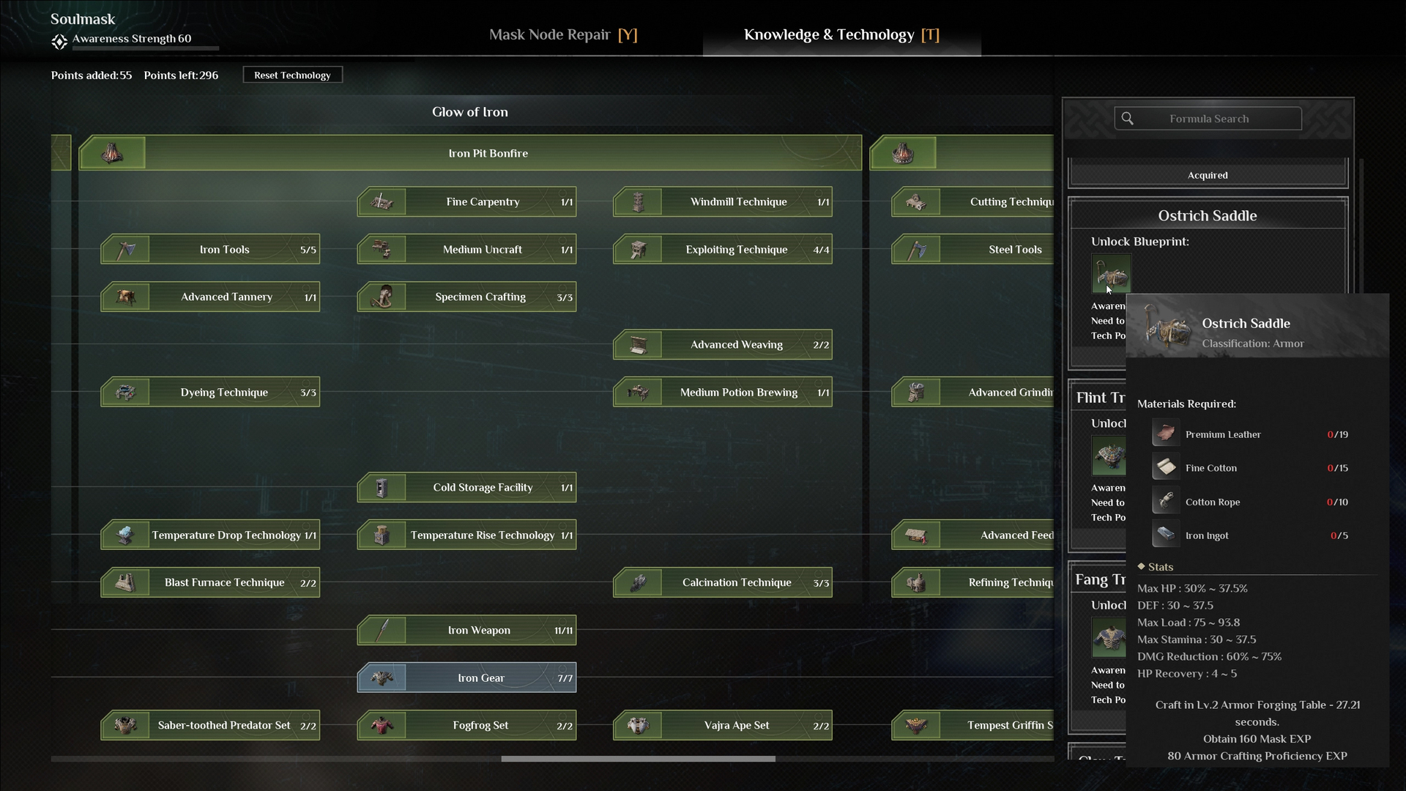Click the Ostrich Saddle blueprint thumbnail

[x=1111, y=274]
